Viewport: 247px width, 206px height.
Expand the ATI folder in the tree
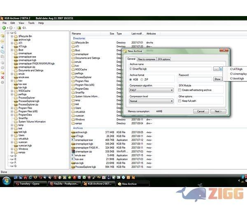pos(12,43)
